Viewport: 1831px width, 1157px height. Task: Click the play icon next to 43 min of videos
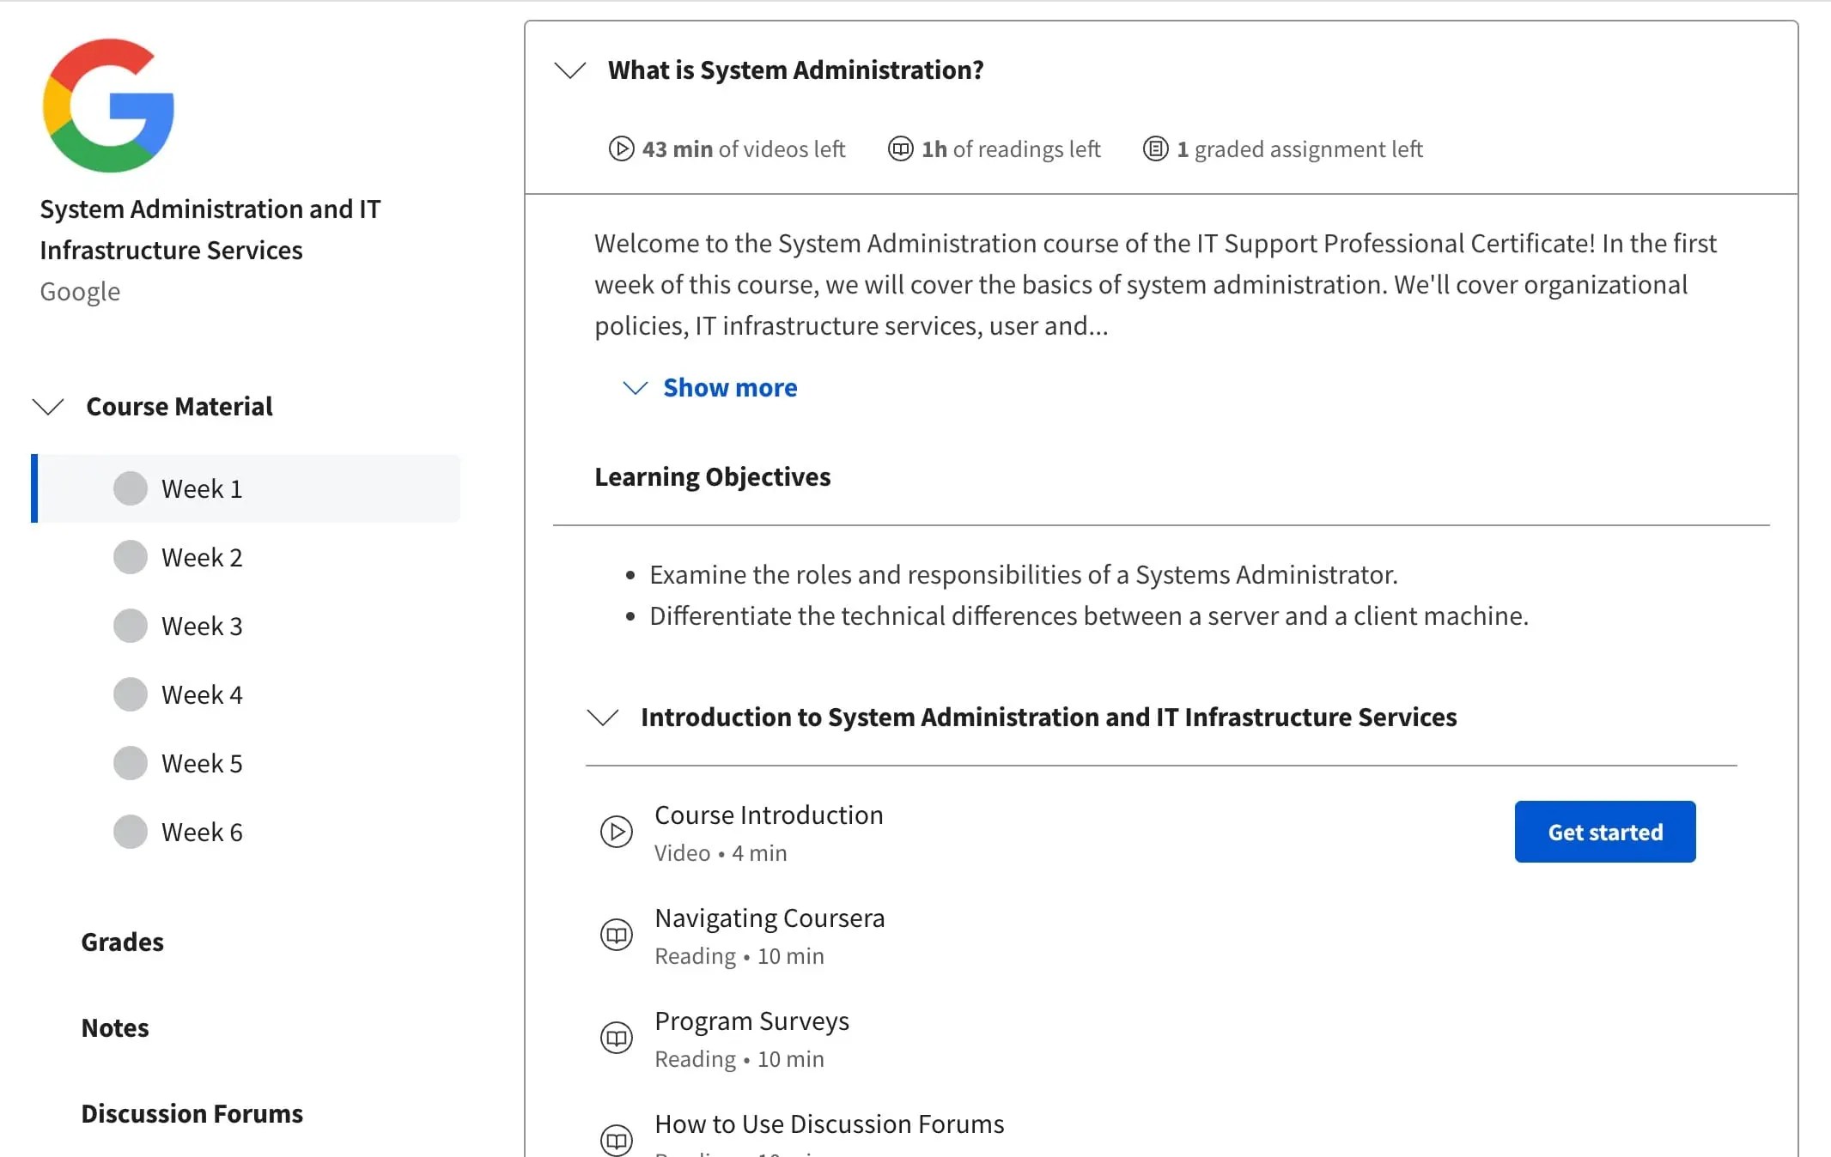620,148
